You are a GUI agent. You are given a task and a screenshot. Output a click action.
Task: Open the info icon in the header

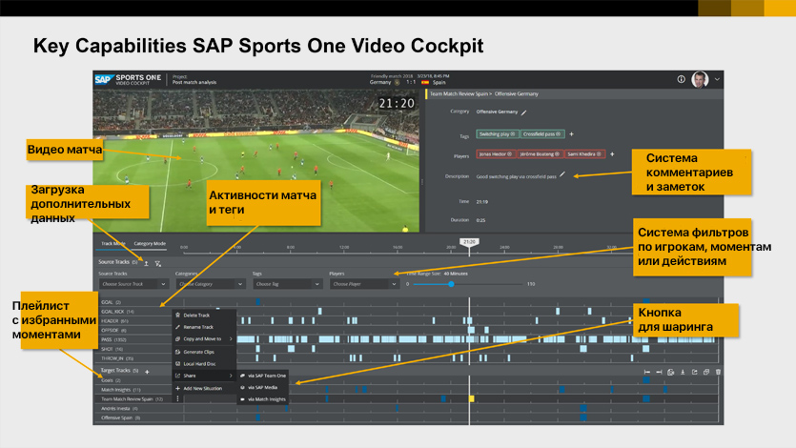pos(681,79)
